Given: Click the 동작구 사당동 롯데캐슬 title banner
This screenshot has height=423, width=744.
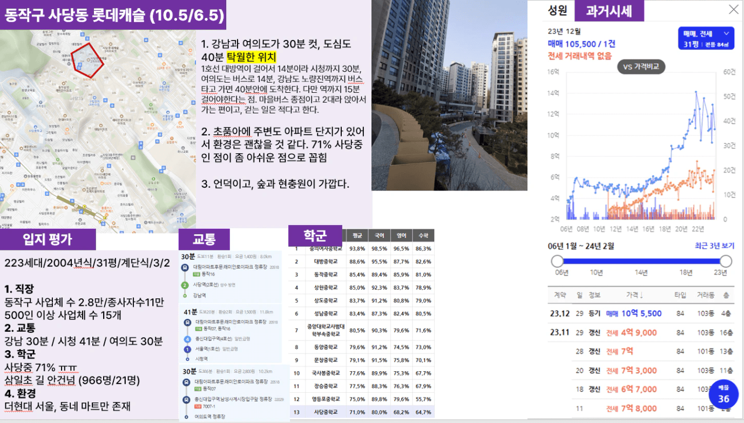Looking at the screenshot, I should click(113, 15).
